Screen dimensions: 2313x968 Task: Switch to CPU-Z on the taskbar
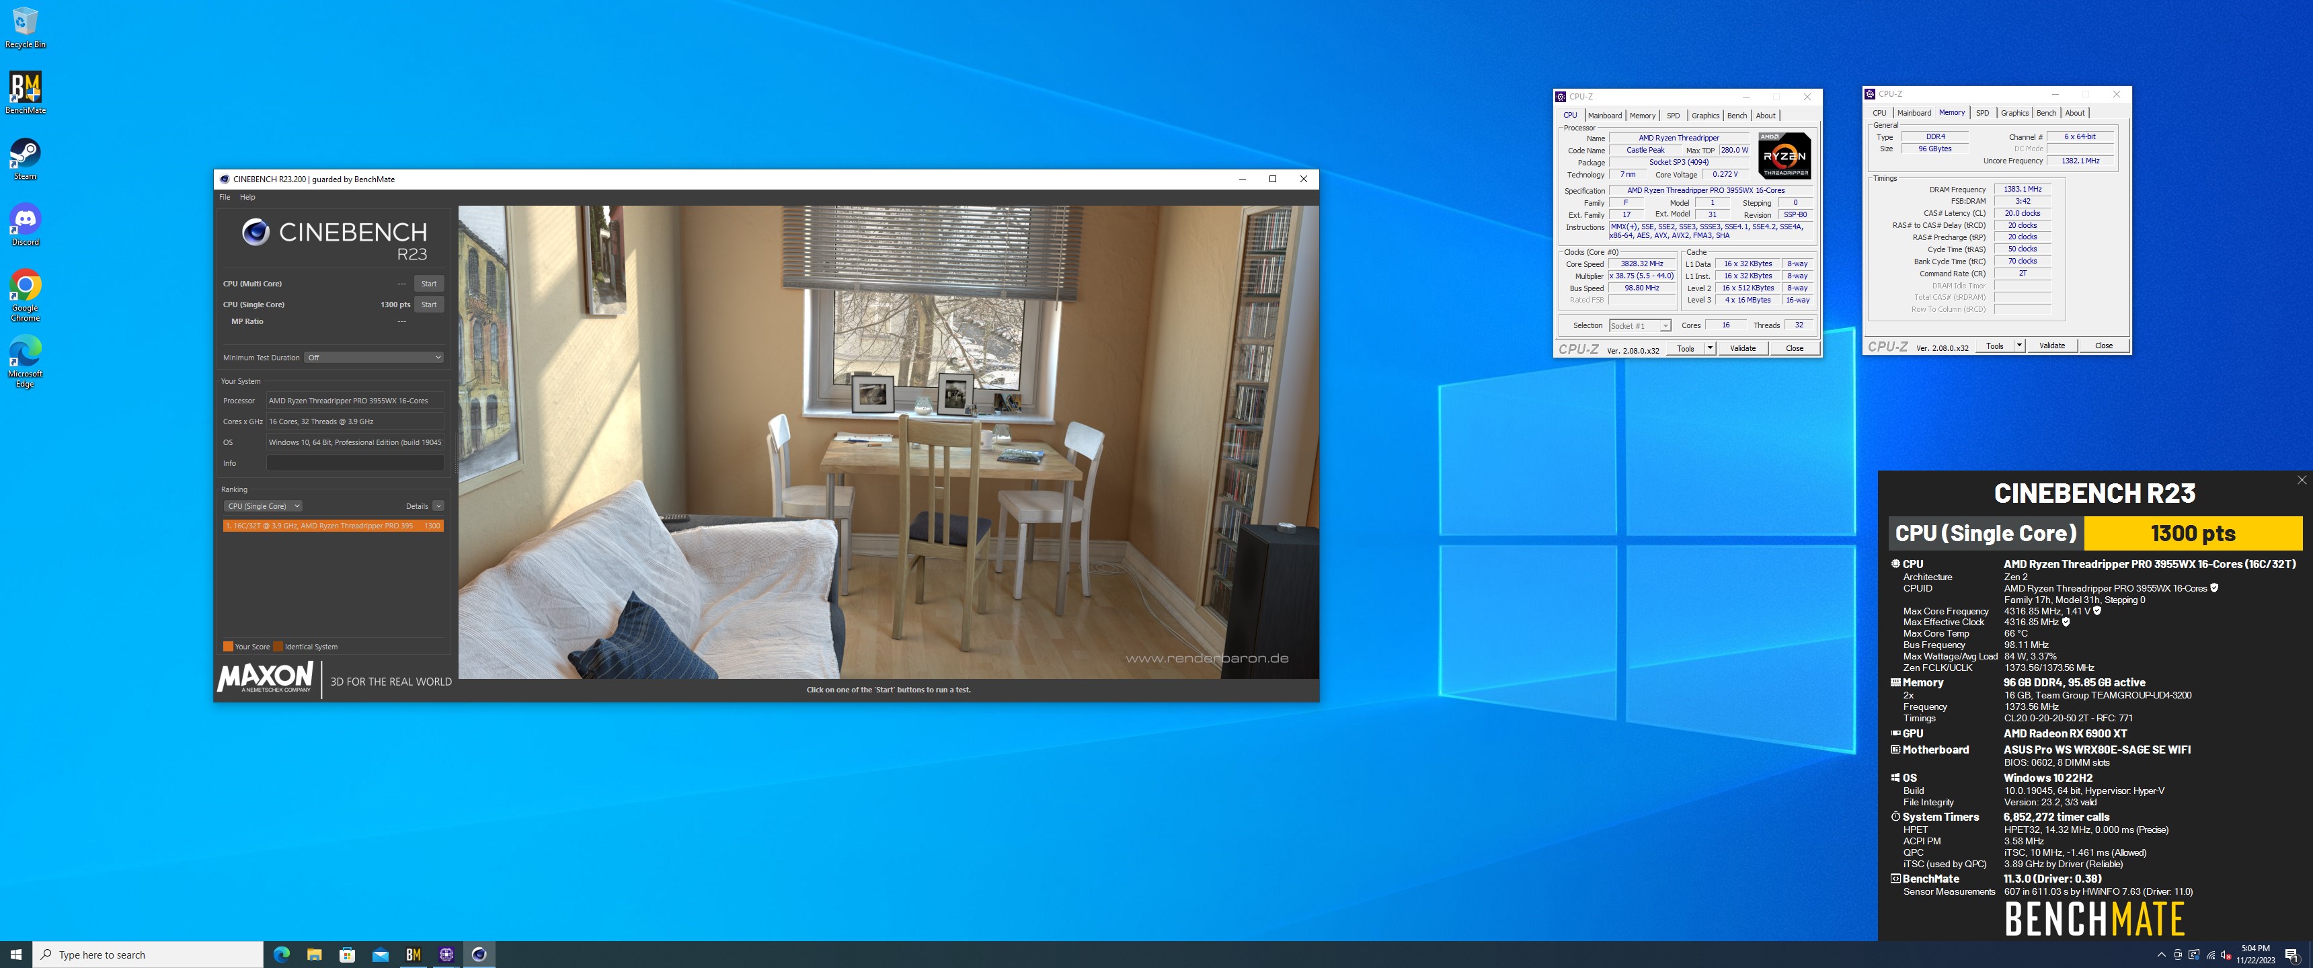click(x=446, y=955)
